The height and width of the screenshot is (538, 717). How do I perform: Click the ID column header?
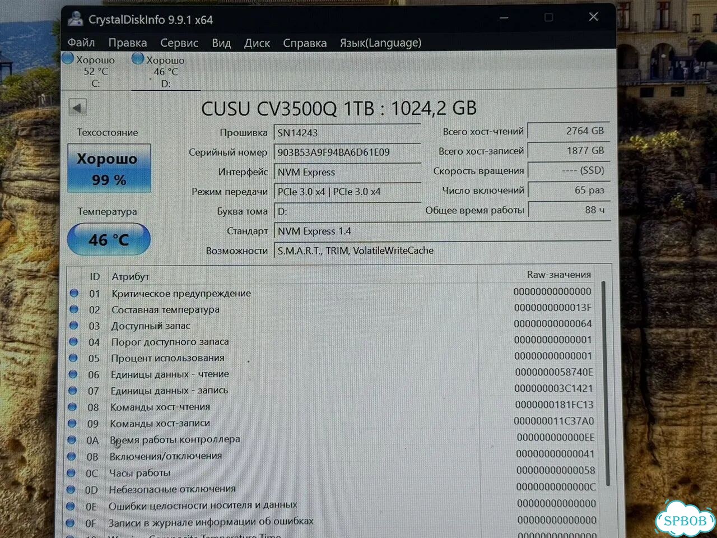click(95, 276)
